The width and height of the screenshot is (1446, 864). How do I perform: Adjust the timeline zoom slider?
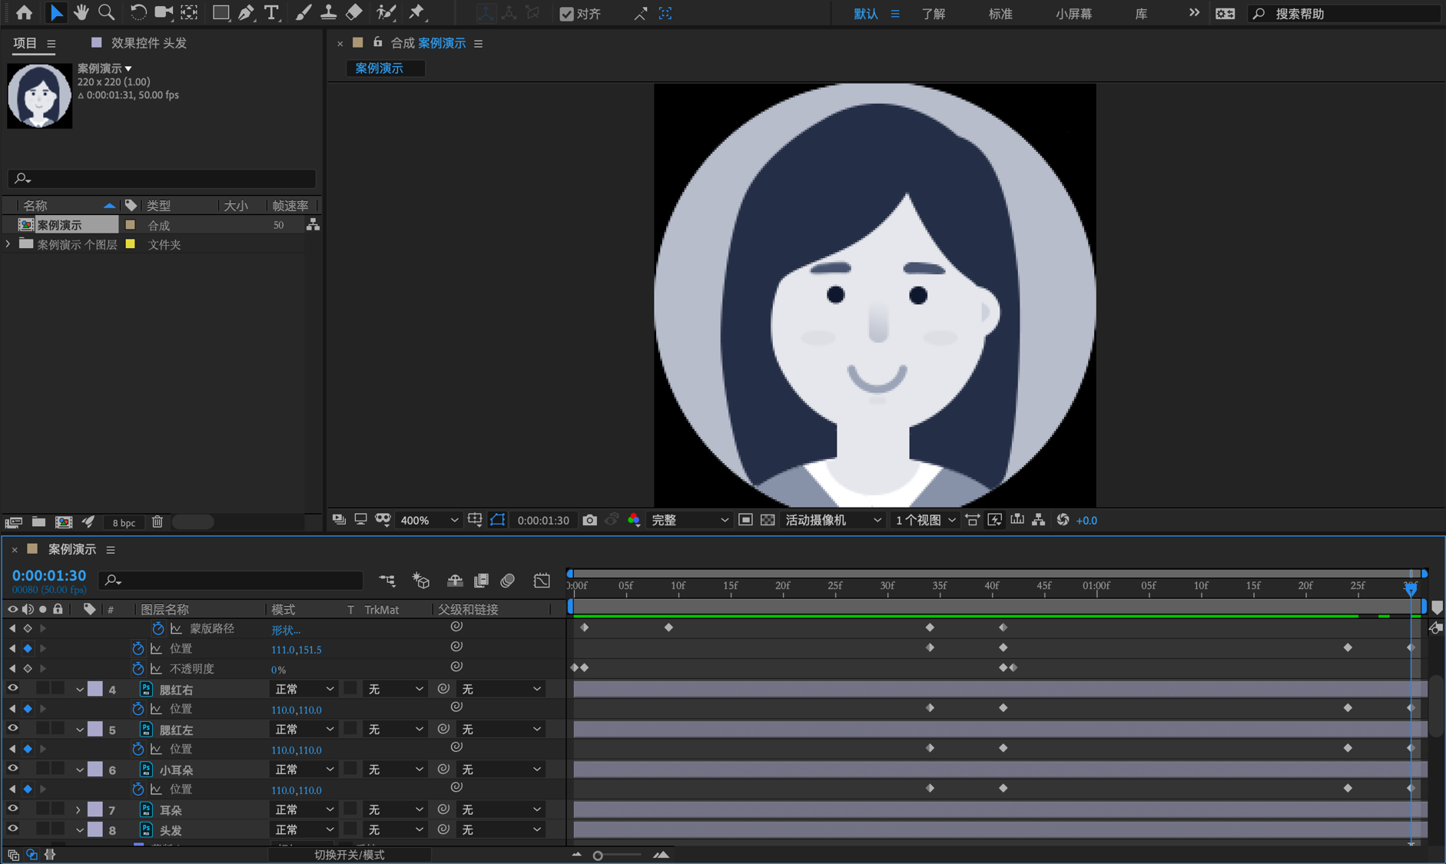(599, 856)
